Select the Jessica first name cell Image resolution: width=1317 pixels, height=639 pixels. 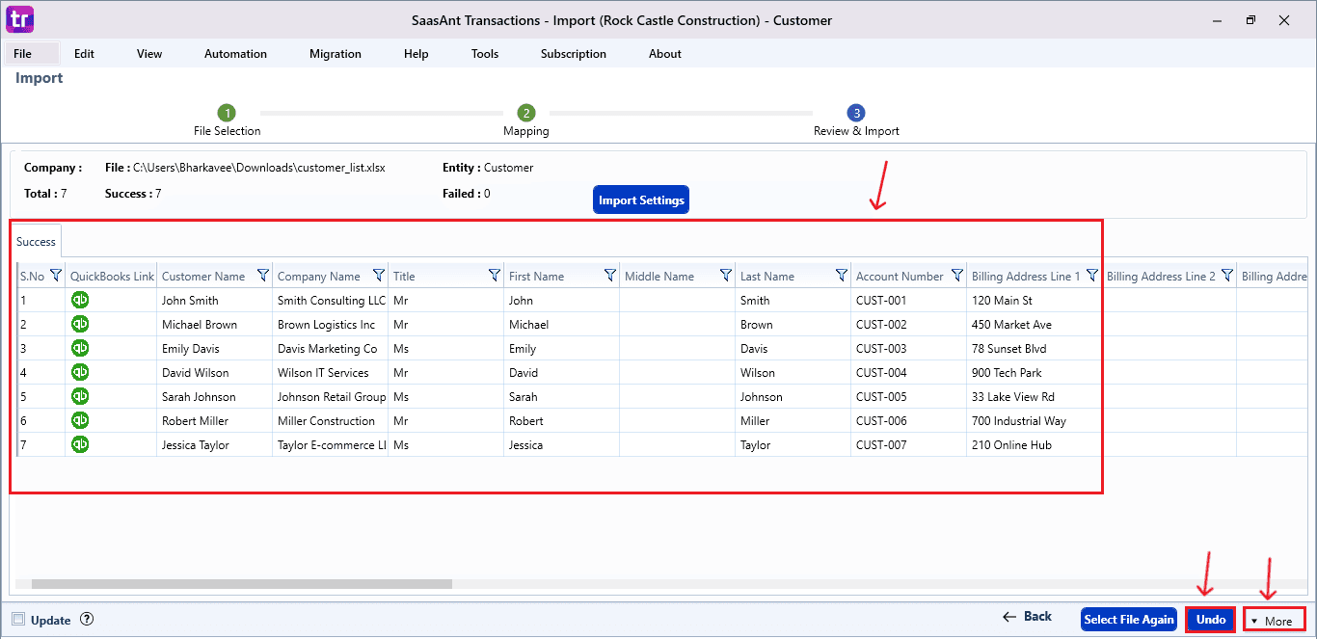click(561, 444)
